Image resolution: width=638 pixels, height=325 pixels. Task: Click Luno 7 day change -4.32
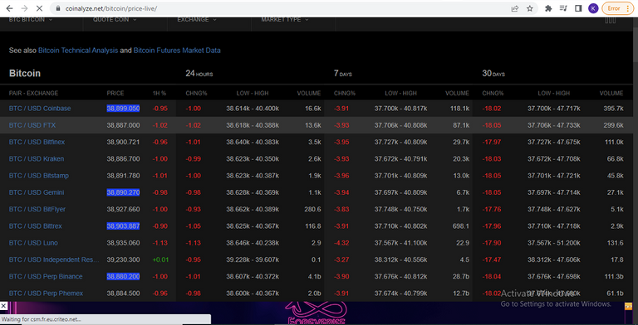[341, 243]
